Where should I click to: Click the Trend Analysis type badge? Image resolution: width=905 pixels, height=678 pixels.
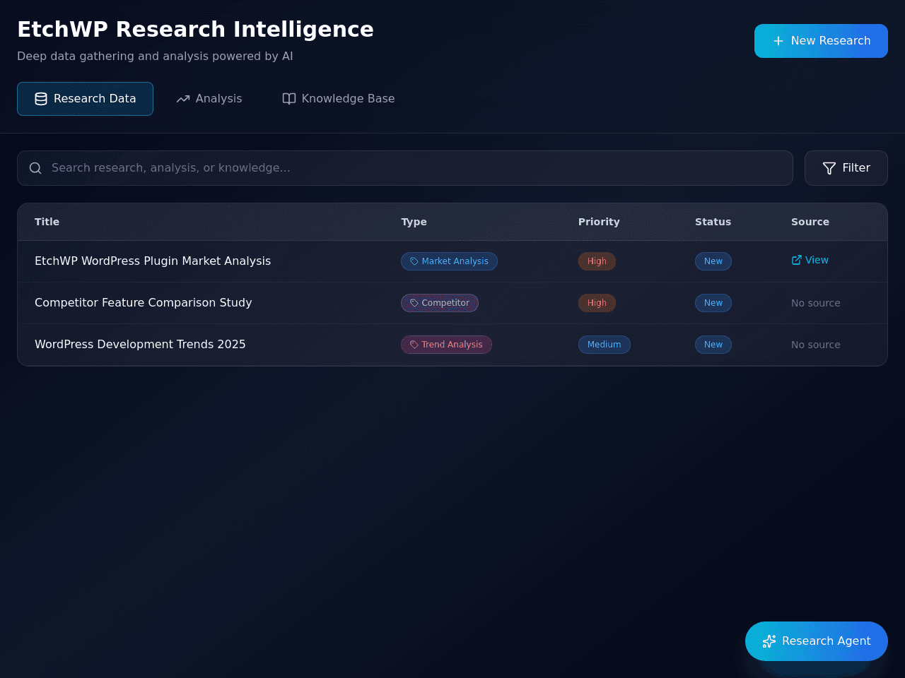[x=446, y=345]
